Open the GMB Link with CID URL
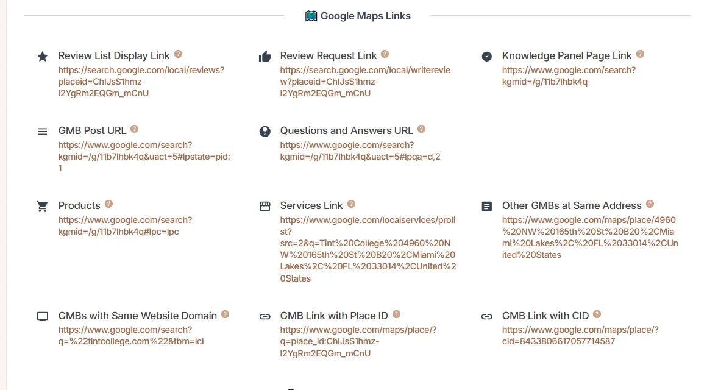The image size is (707, 390). tap(580, 336)
